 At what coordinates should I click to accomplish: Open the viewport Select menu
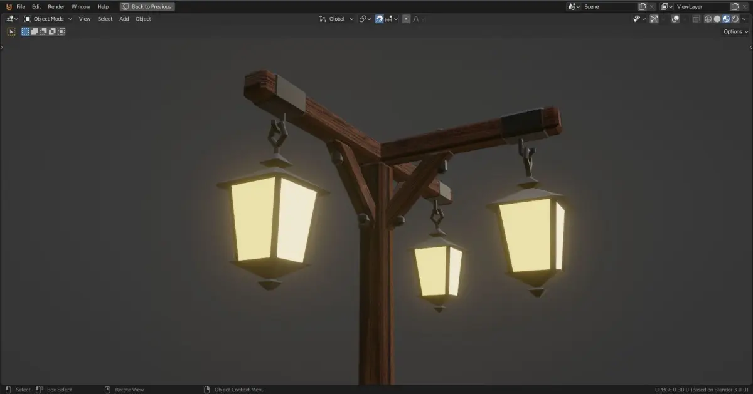click(105, 19)
